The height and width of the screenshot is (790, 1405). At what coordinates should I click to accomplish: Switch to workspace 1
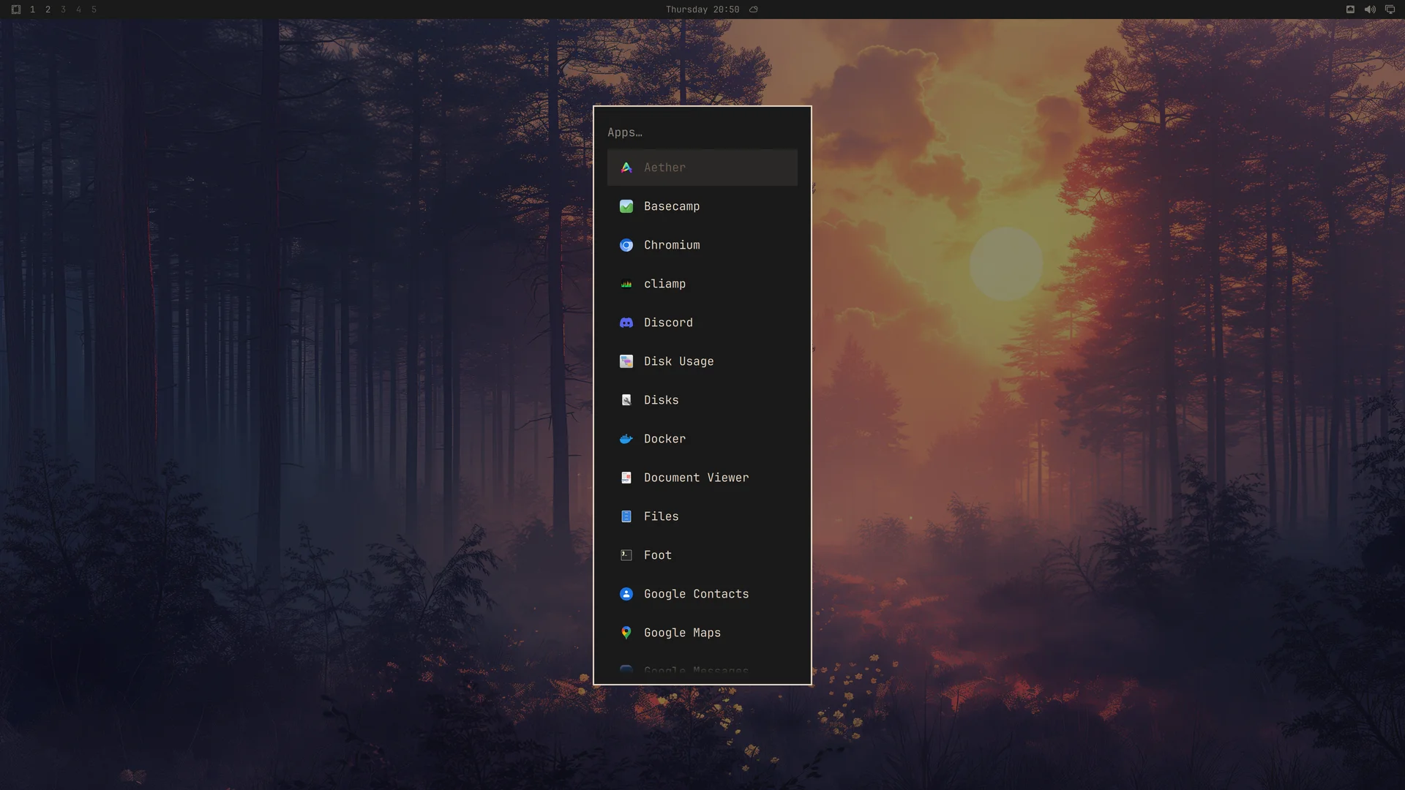[x=32, y=10]
